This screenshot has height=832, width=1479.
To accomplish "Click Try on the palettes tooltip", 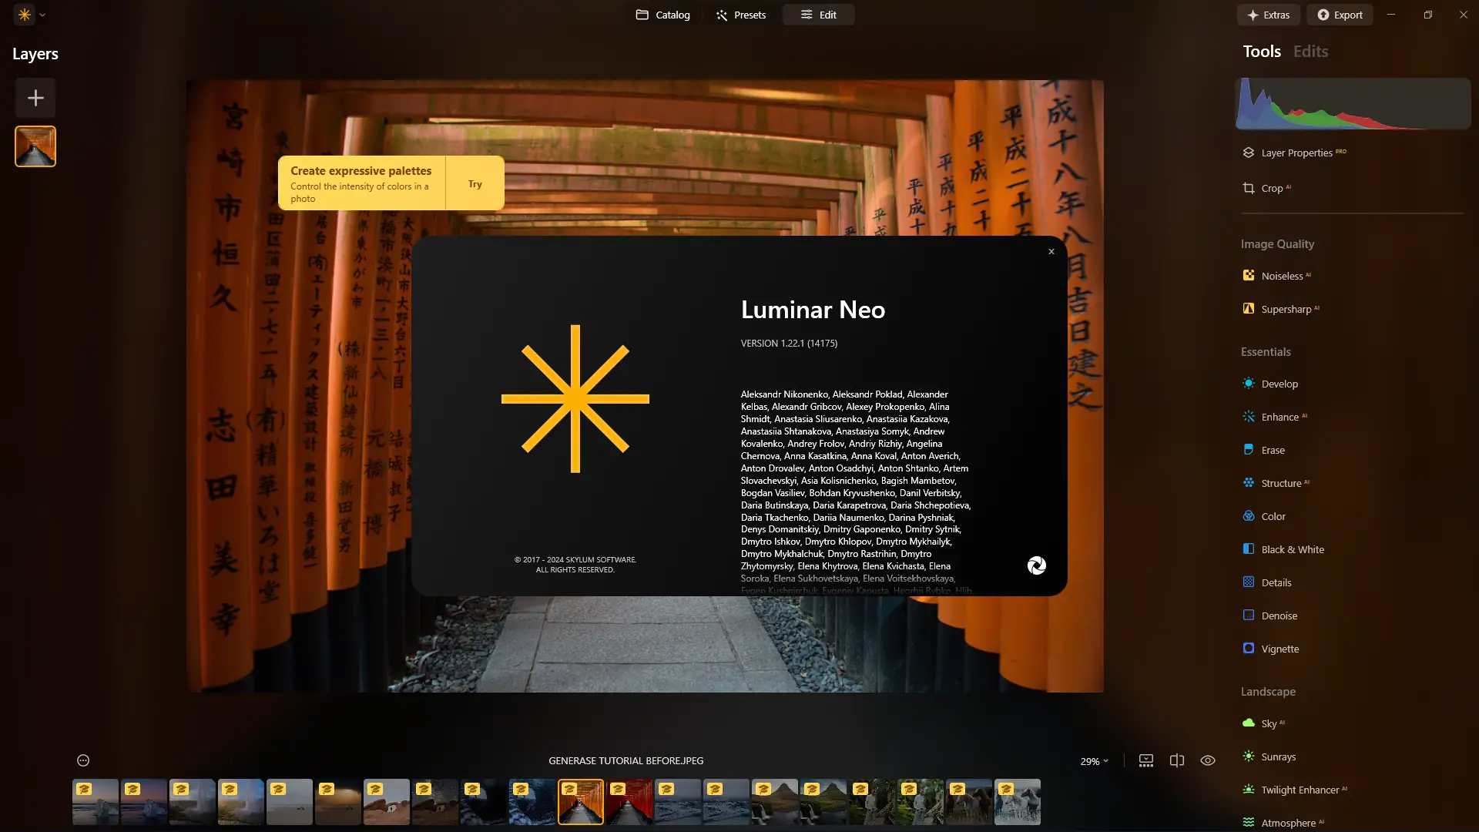I will (x=475, y=184).
